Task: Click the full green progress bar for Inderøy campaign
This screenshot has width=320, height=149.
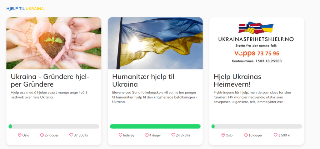Action: coord(155,127)
